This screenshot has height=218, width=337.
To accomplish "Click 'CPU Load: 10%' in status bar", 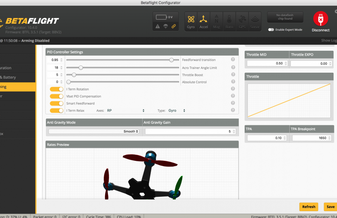I will point(129,216).
